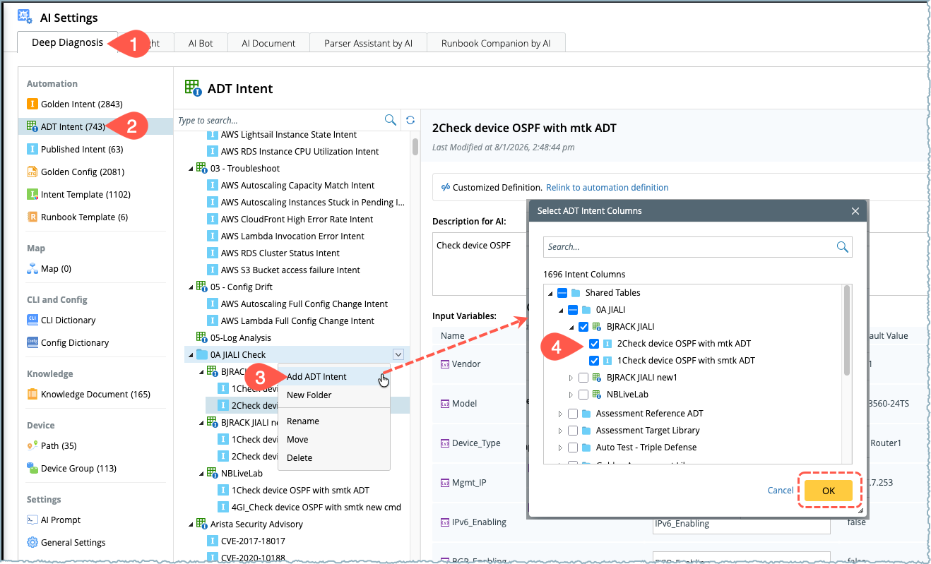The height and width of the screenshot is (564, 931).
Task: Uncheck 2Check device OSPF with mtk ADT
Action: tap(594, 343)
